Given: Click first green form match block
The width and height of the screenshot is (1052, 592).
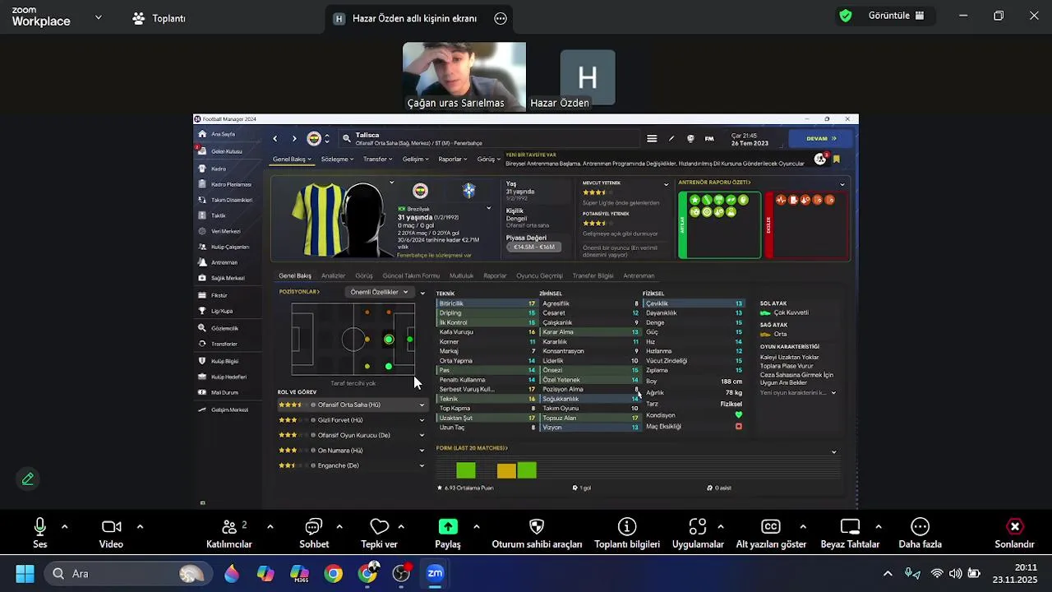Looking at the screenshot, I should [x=466, y=470].
